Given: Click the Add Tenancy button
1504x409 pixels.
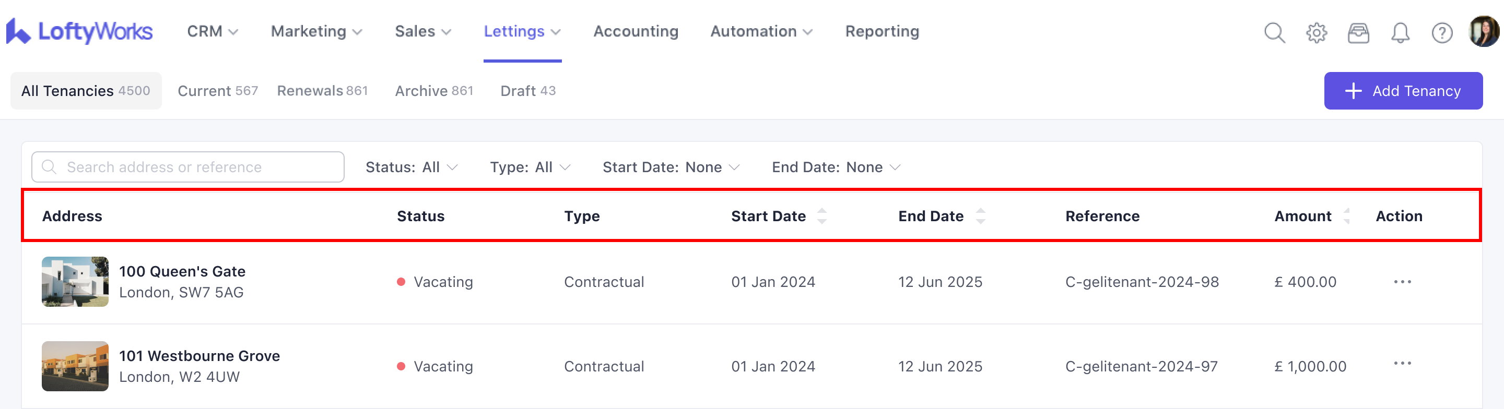Looking at the screenshot, I should click(x=1402, y=91).
